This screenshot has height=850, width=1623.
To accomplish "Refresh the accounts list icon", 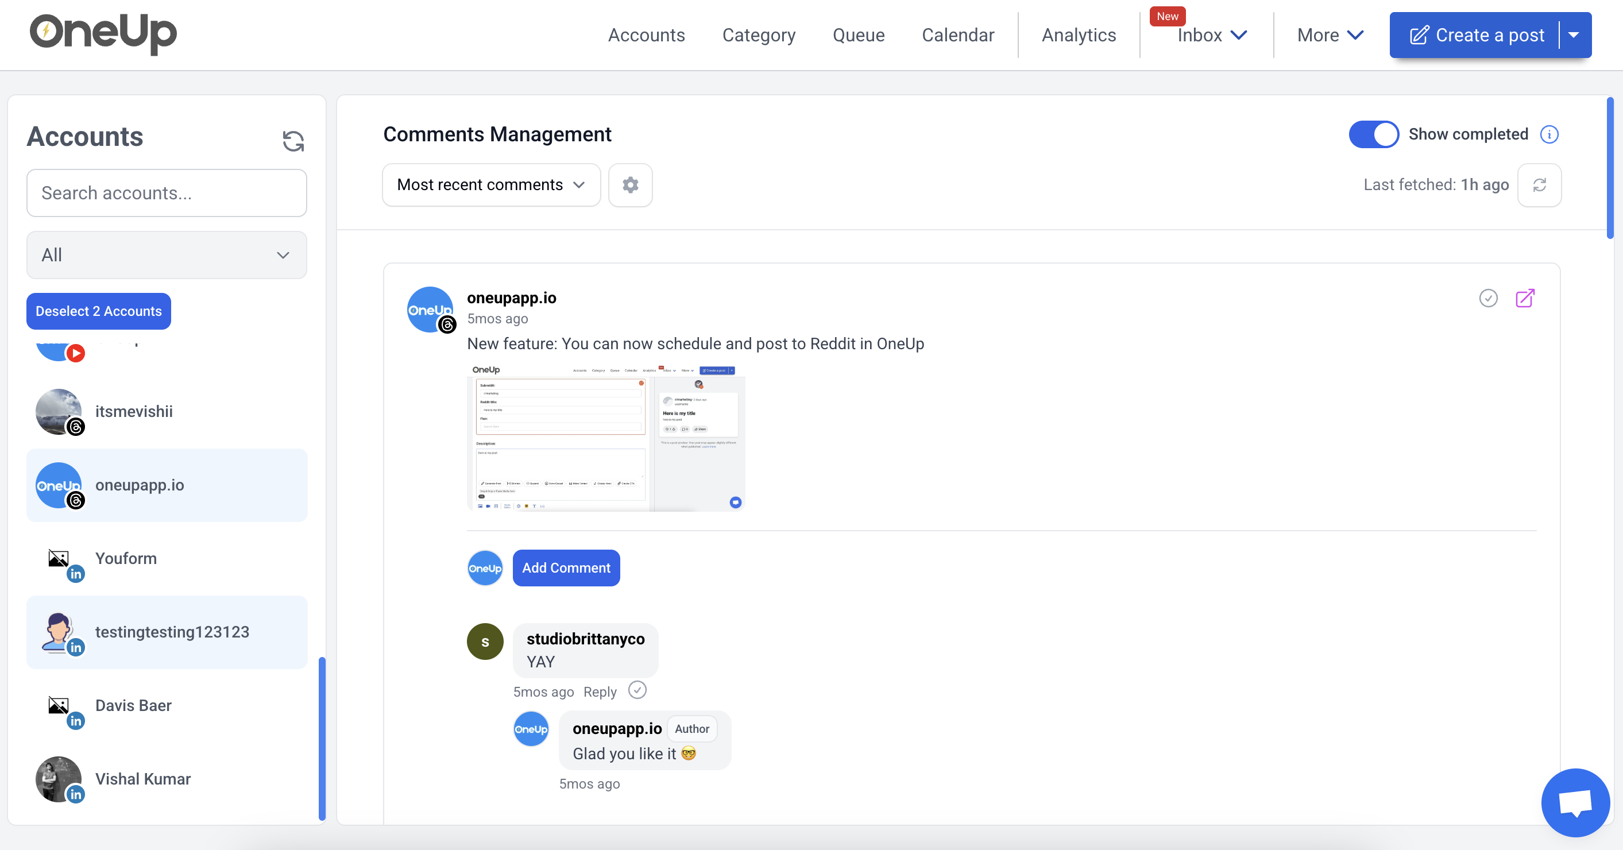I will click(293, 141).
